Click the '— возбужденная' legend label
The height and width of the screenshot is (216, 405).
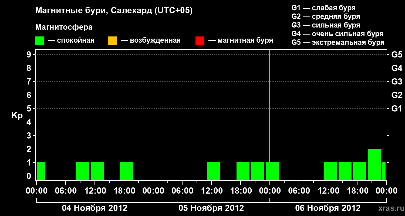pos(151,40)
